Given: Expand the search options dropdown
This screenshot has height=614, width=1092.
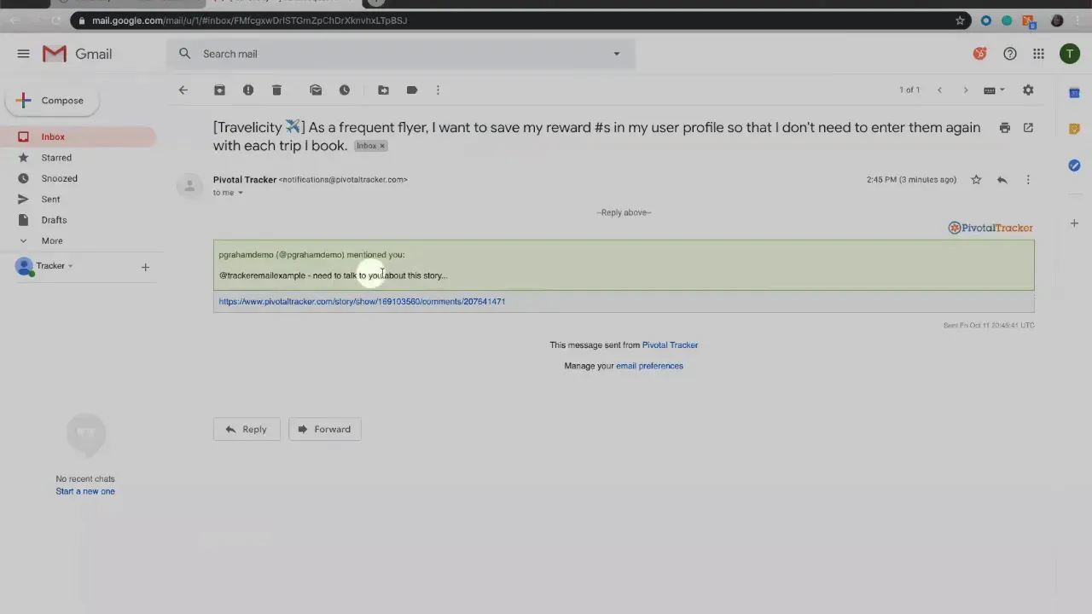Looking at the screenshot, I should tap(616, 54).
